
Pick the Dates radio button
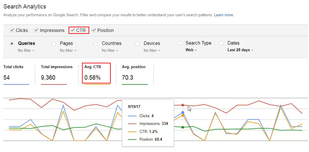click(221, 44)
